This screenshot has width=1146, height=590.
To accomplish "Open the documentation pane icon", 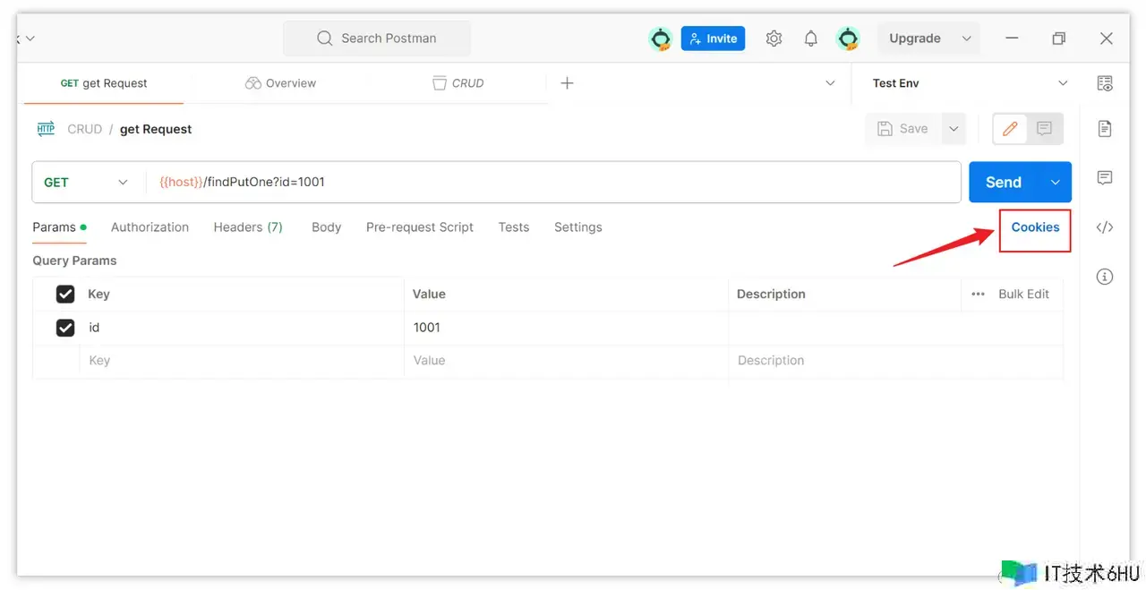I will click(1105, 129).
